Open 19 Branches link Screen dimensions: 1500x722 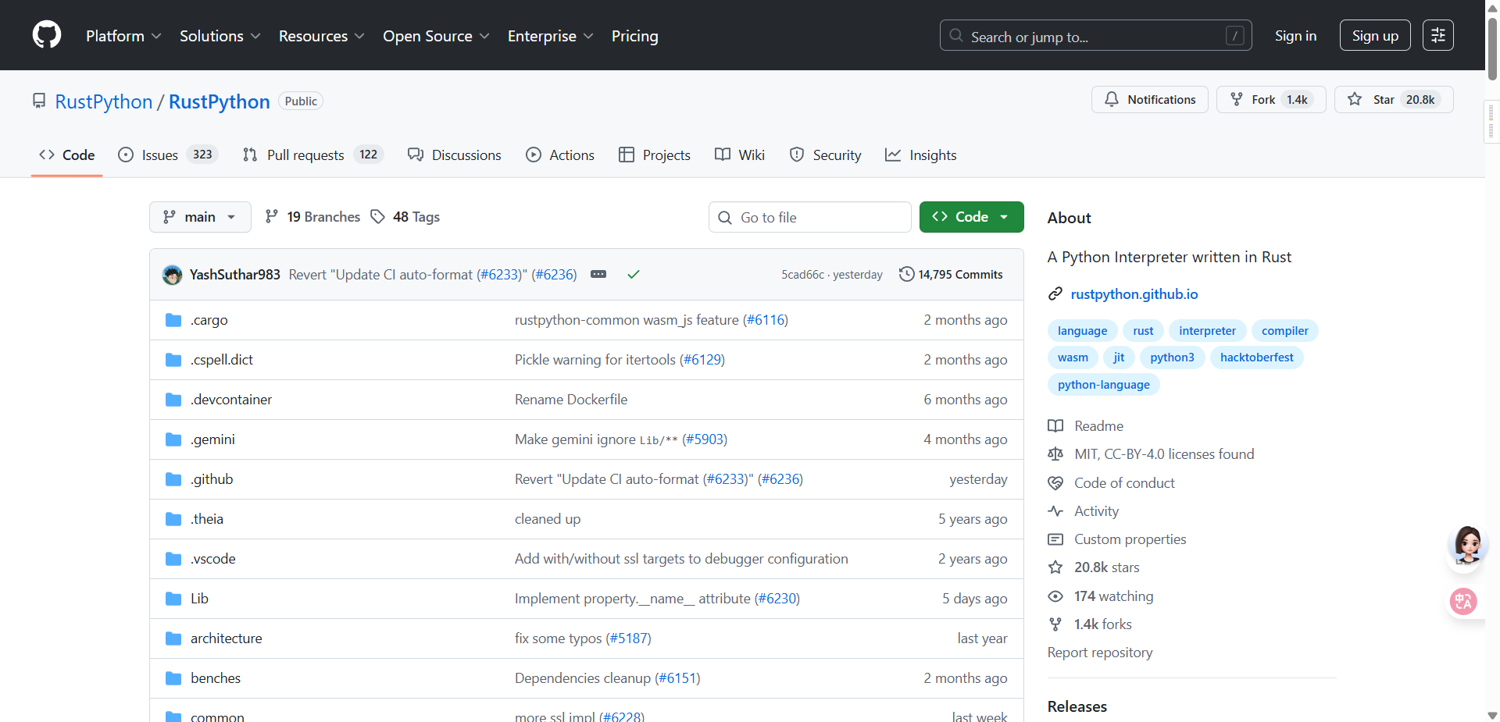pos(312,217)
